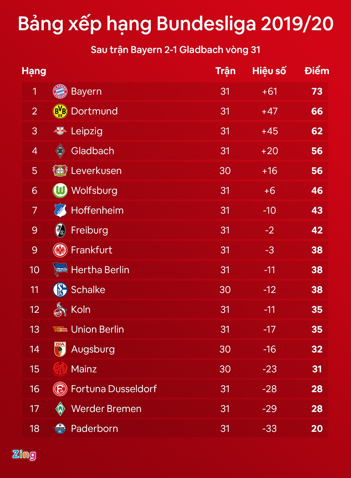Click the Union Berlin team name
The image size is (351, 478).
point(97,329)
